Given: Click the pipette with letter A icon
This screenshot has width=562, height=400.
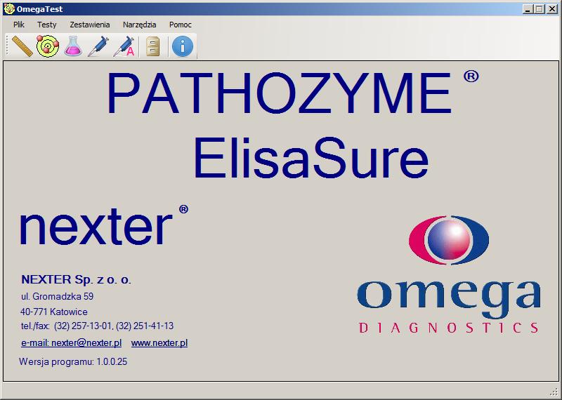Looking at the screenshot, I should tap(124, 47).
